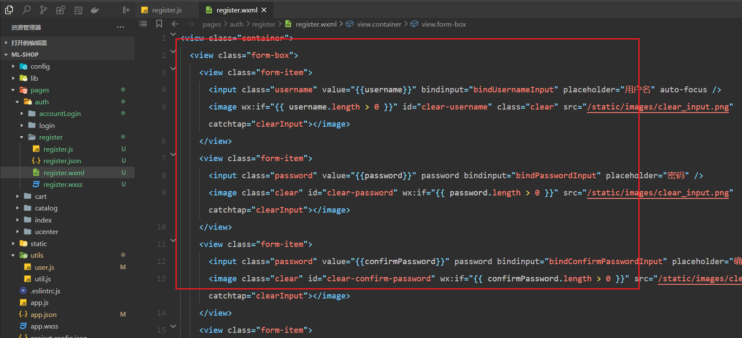Screen dimensions: 742x338
Task: Click the clear_input.png link on line 9
Action: (x=658, y=193)
